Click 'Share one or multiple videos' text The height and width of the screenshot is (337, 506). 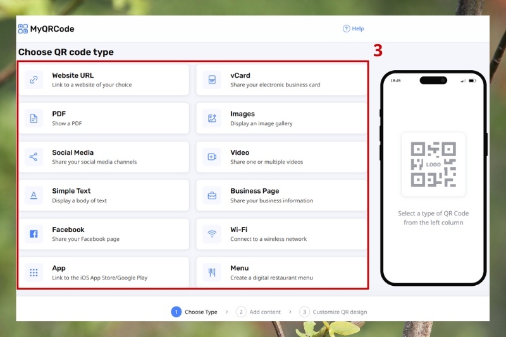(x=266, y=162)
